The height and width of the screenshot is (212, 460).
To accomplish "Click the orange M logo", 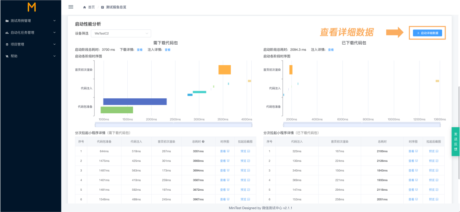I will [32, 7].
